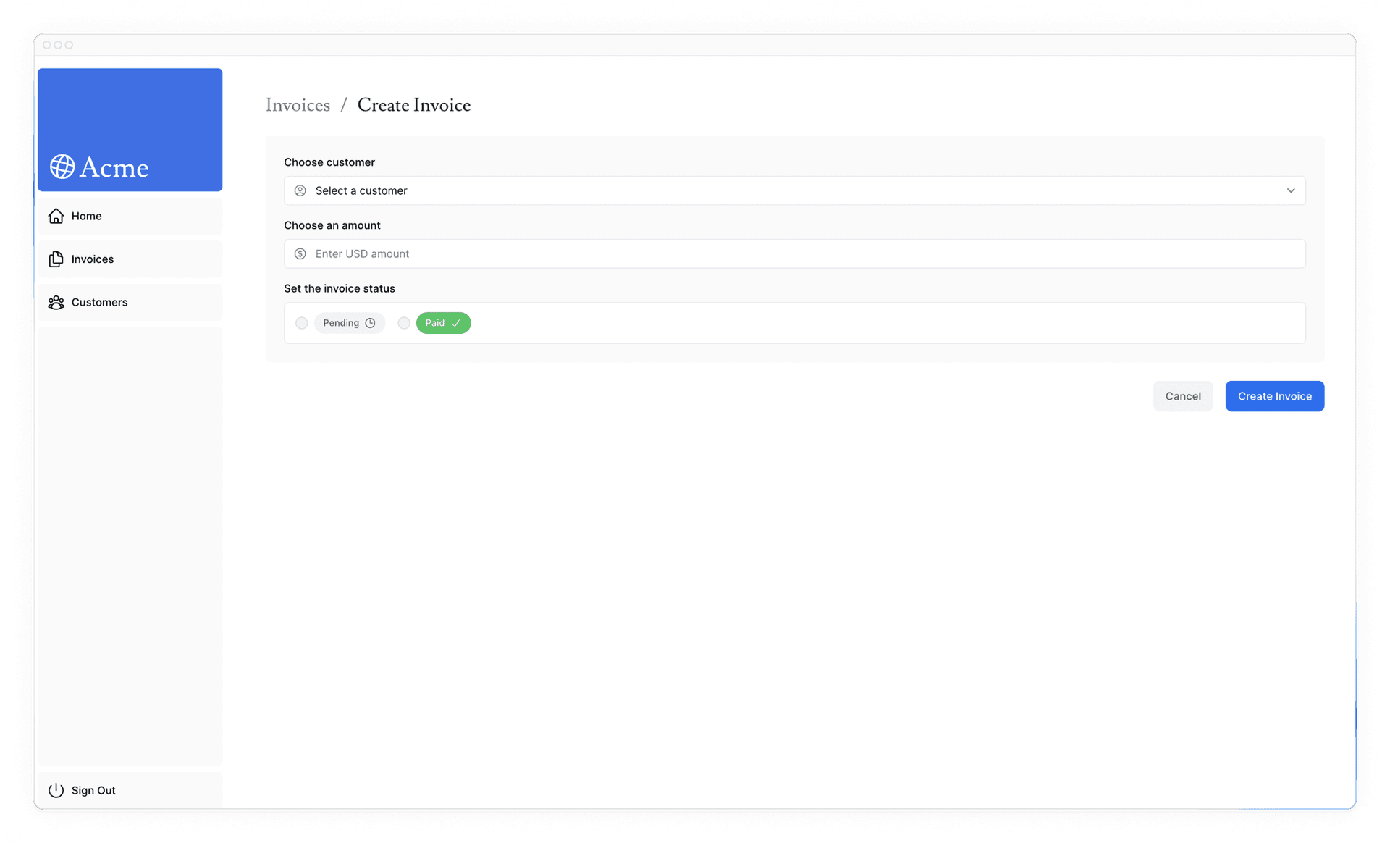Click the Acme globe/world icon
Viewport: 1390px width, 843px height.
tap(62, 166)
